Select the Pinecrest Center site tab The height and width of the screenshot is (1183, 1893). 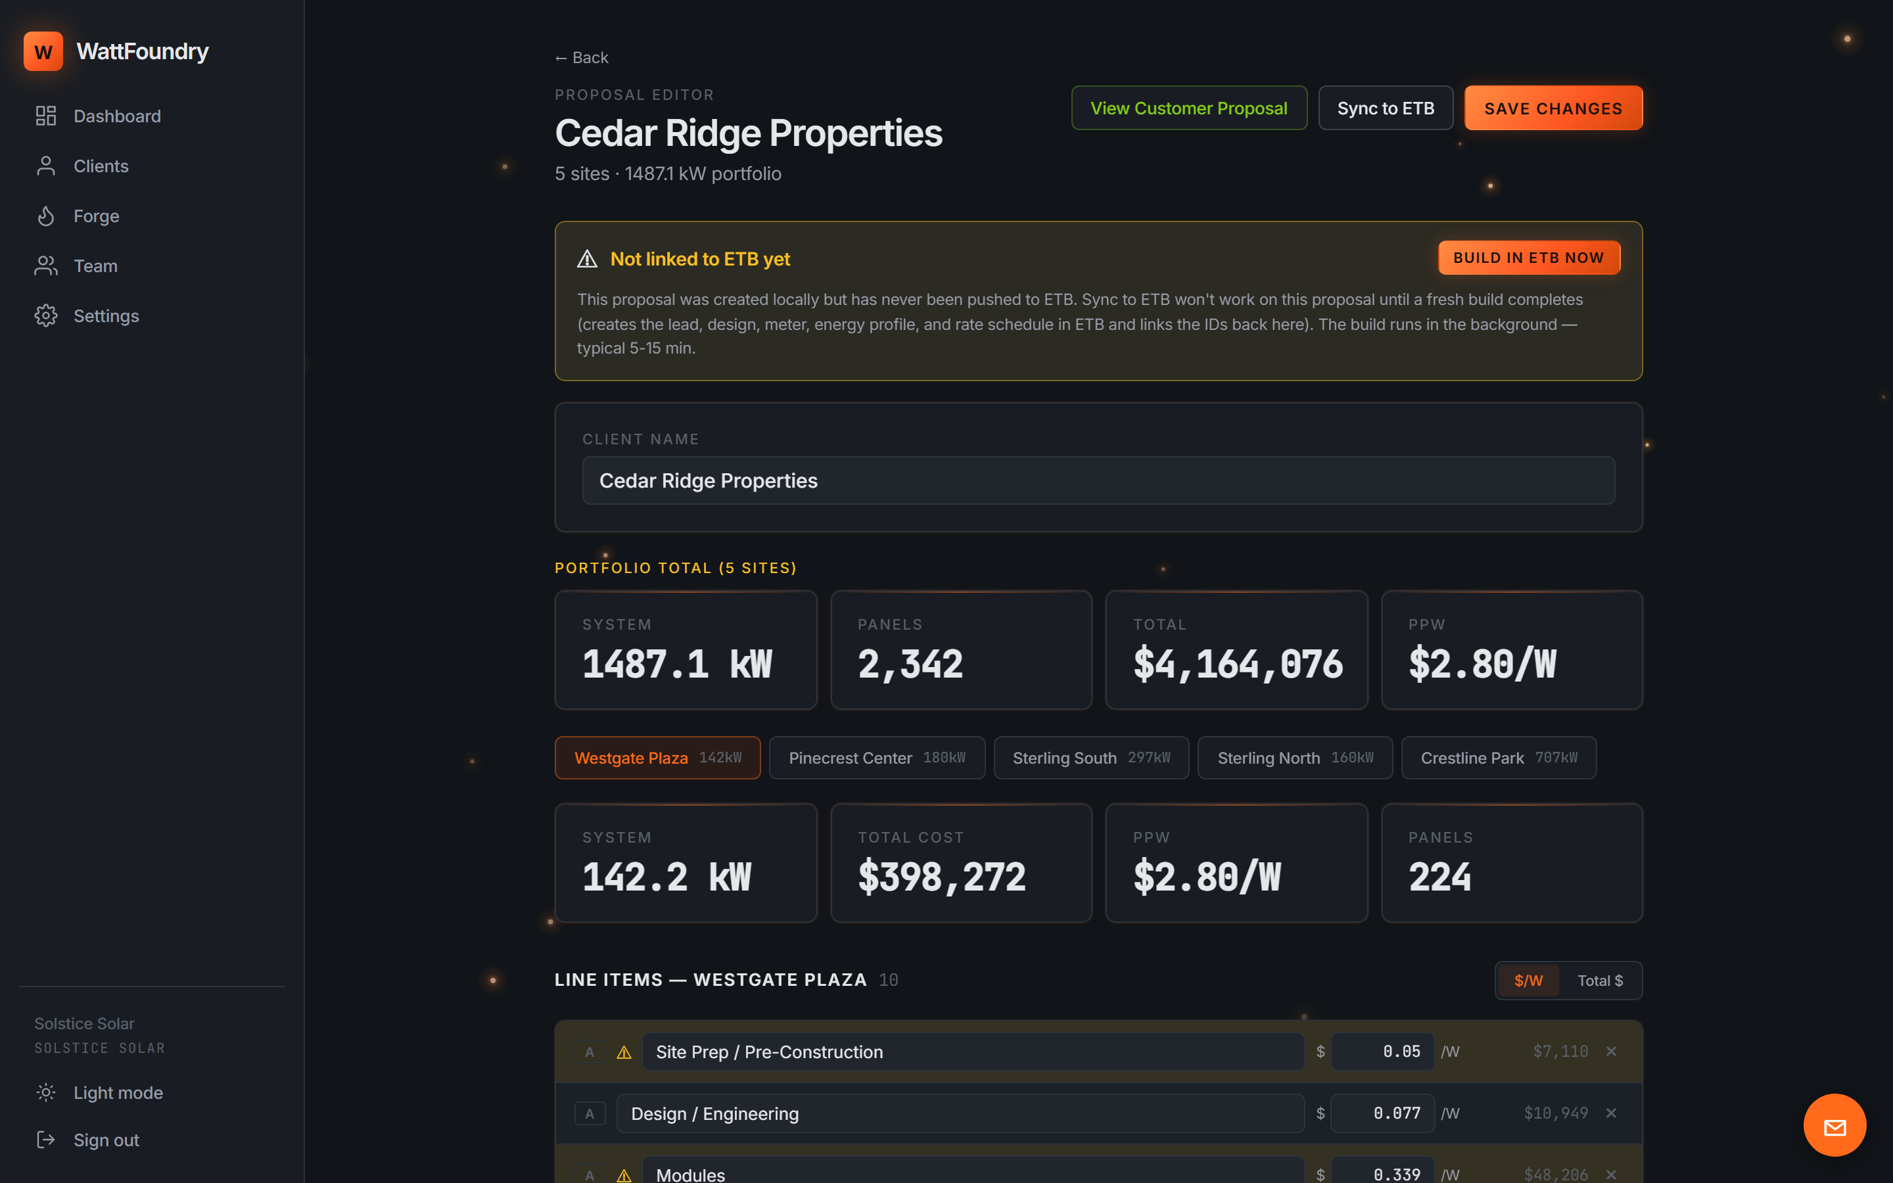tap(877, 757)
